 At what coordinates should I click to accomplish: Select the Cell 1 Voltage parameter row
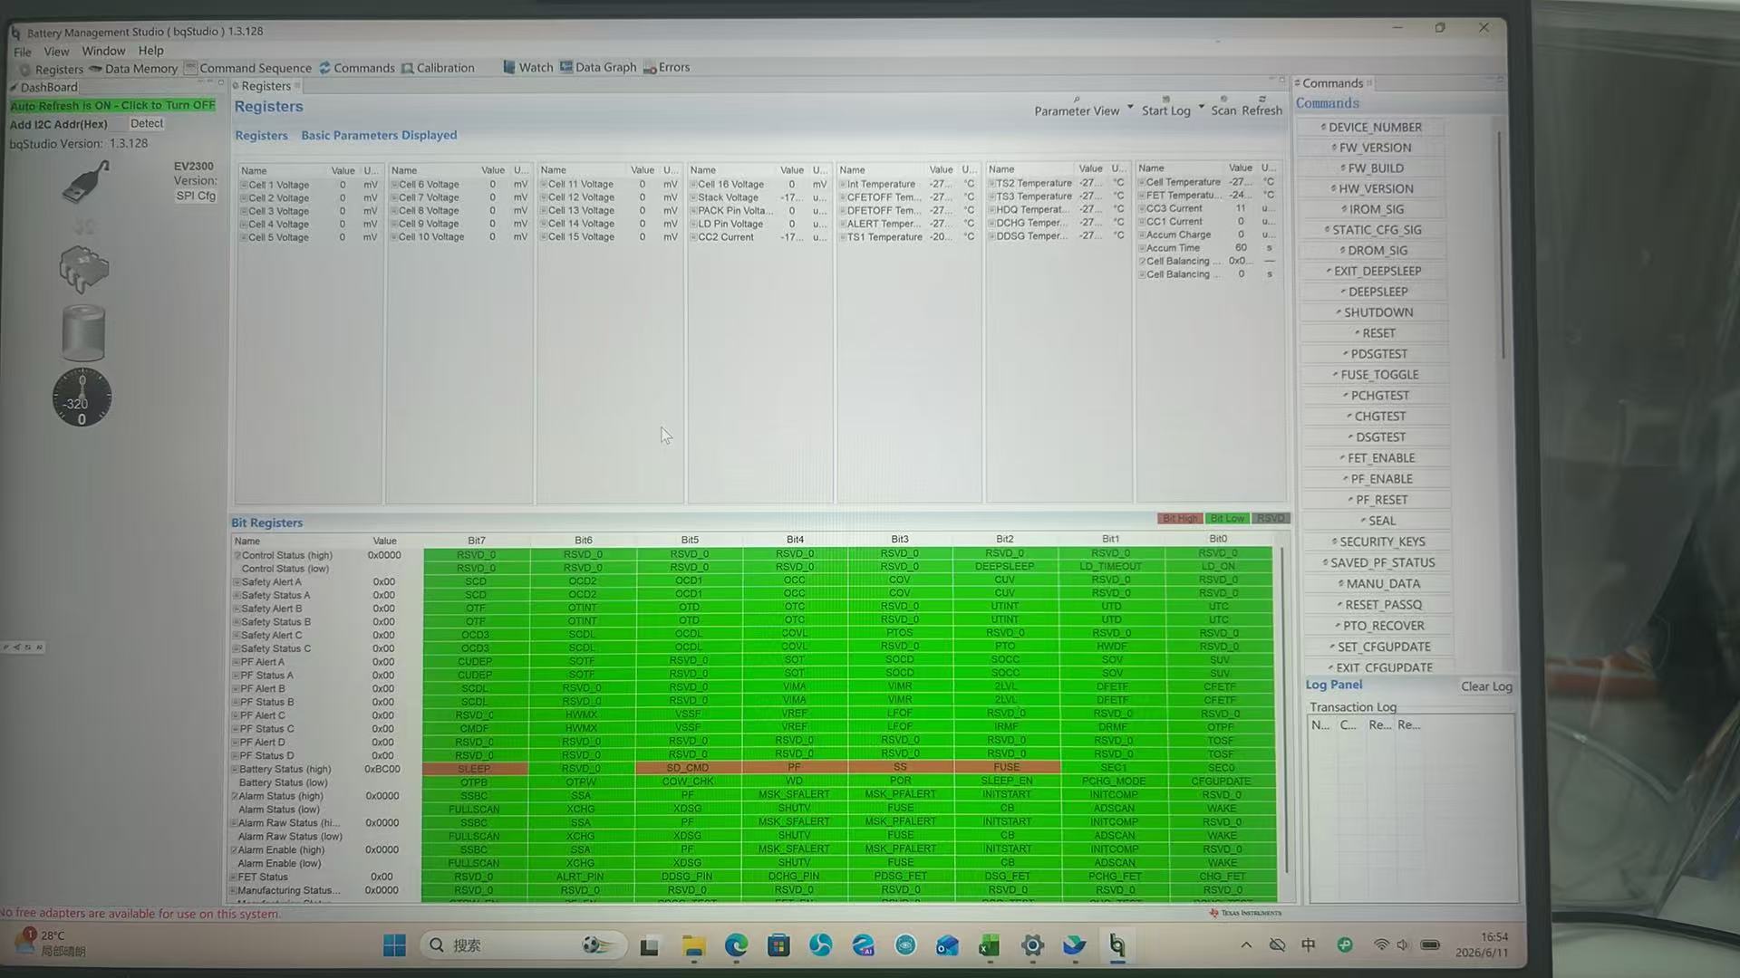(x=310, y=185)
